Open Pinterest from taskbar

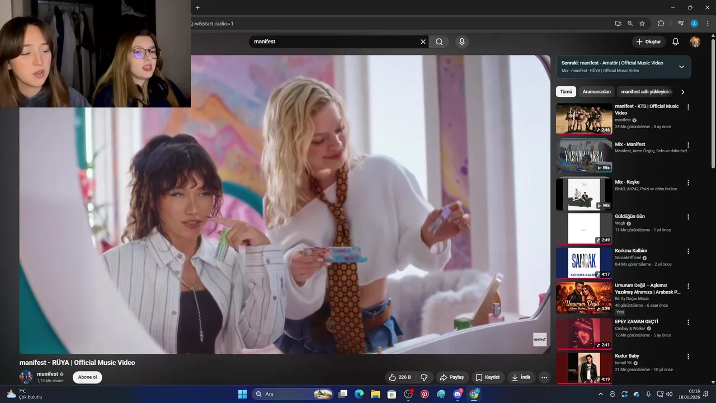coord(425,394)
